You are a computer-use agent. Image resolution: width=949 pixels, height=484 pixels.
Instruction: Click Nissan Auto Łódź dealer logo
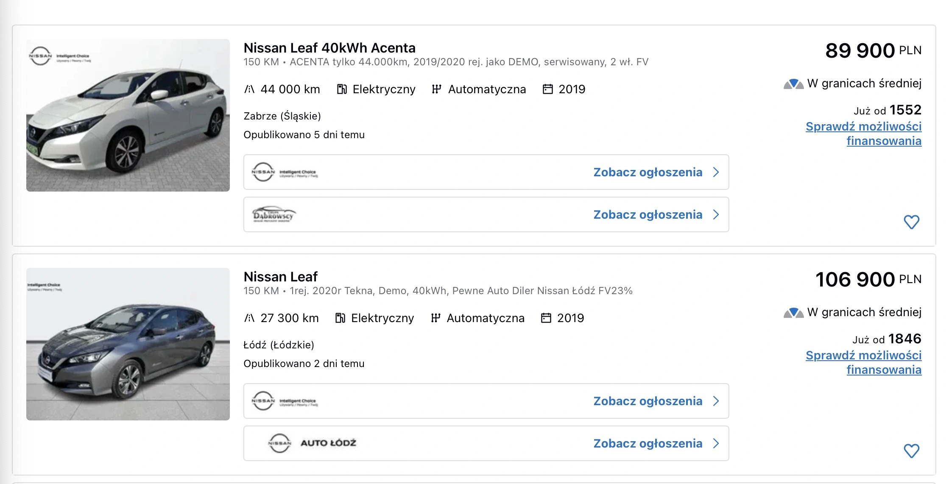[x=312, y=443]
